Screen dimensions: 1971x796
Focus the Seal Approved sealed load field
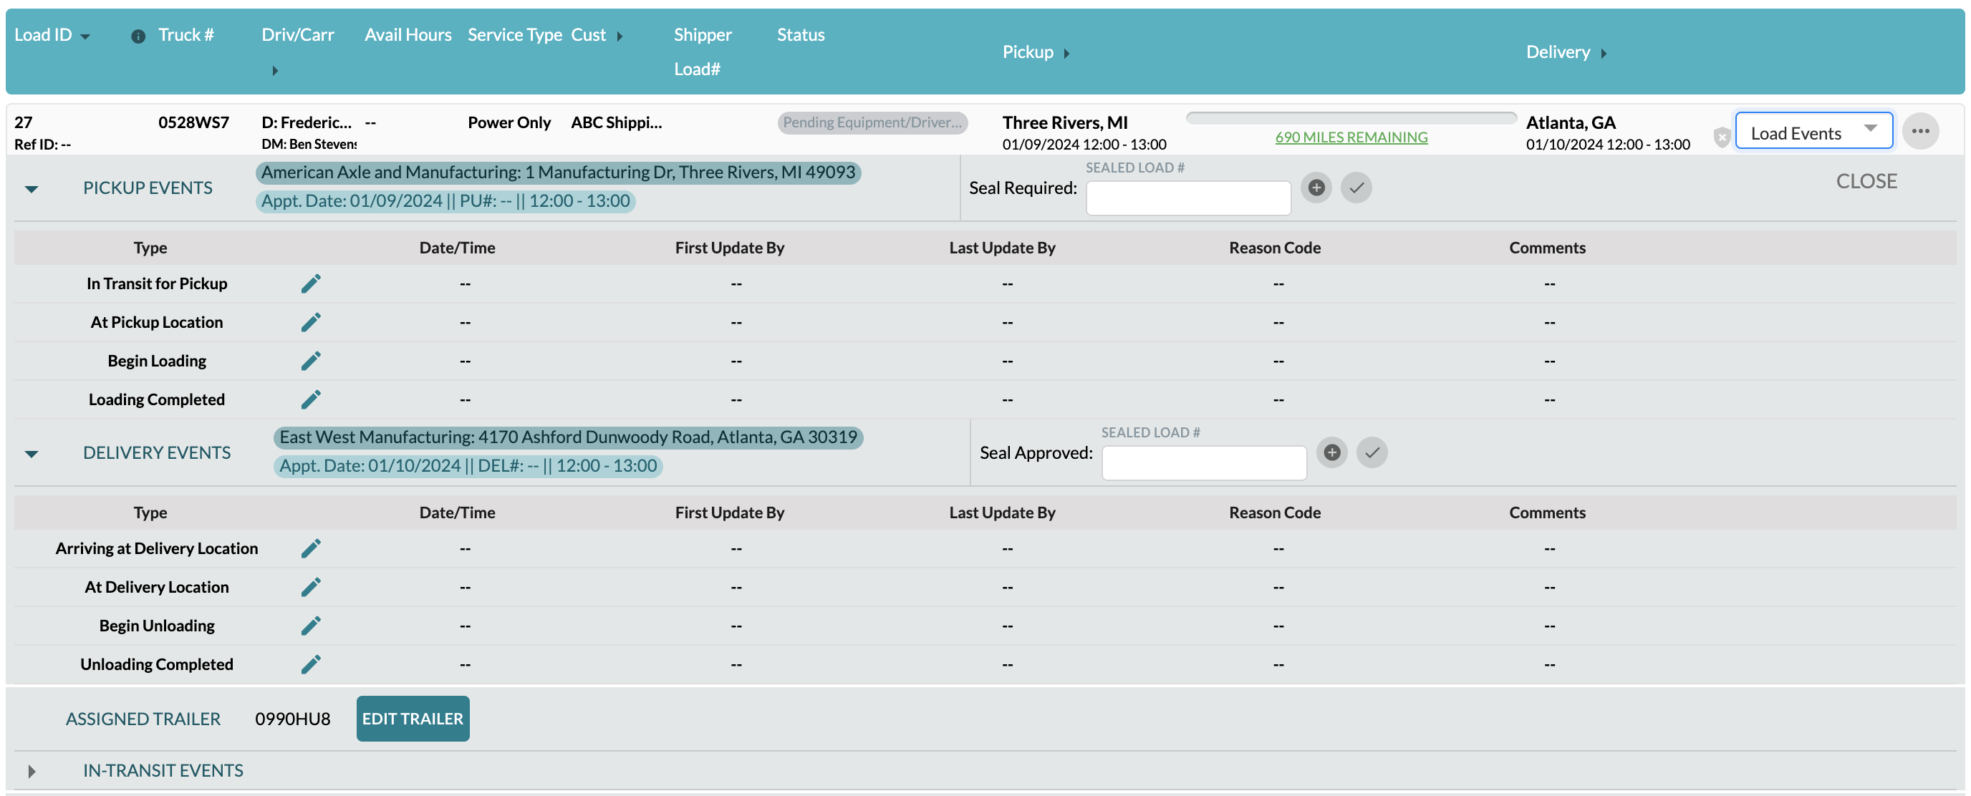(1205, 462)
